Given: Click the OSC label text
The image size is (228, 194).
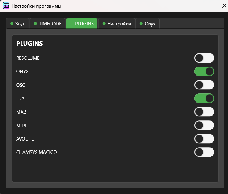Looking at the screenshot, I should (21, 85).
